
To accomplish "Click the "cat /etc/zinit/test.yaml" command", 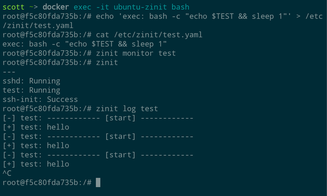I will [x=149, y=35].
